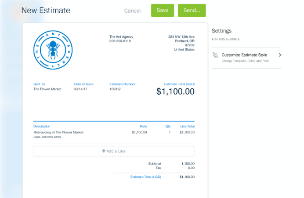Image resolution: width=304 pixels, height=198 pixels.
Task: Click the paintbrush Customize Estimate Style icon
Action: click(x=215, y=55)
